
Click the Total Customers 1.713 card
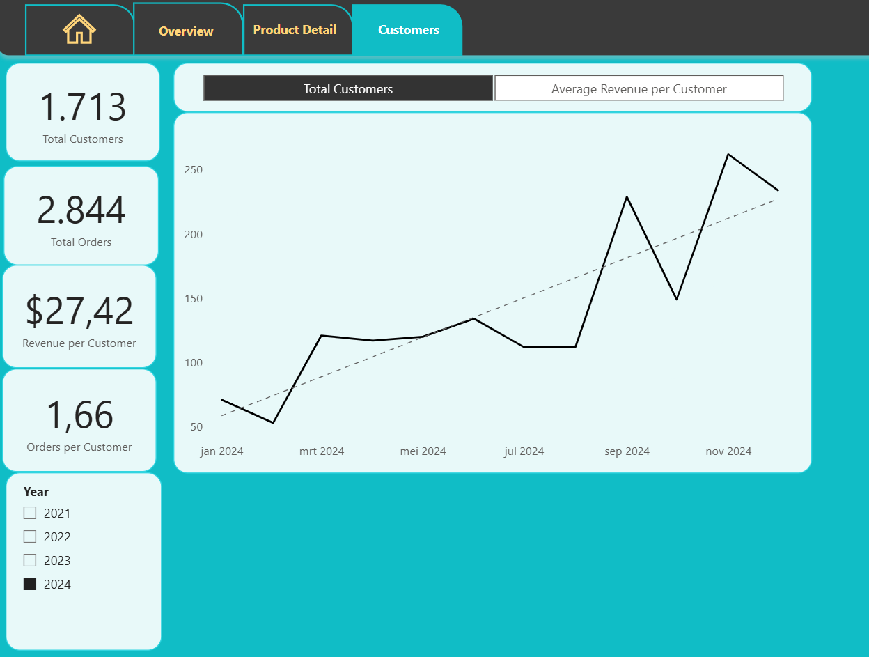(83, 112)
